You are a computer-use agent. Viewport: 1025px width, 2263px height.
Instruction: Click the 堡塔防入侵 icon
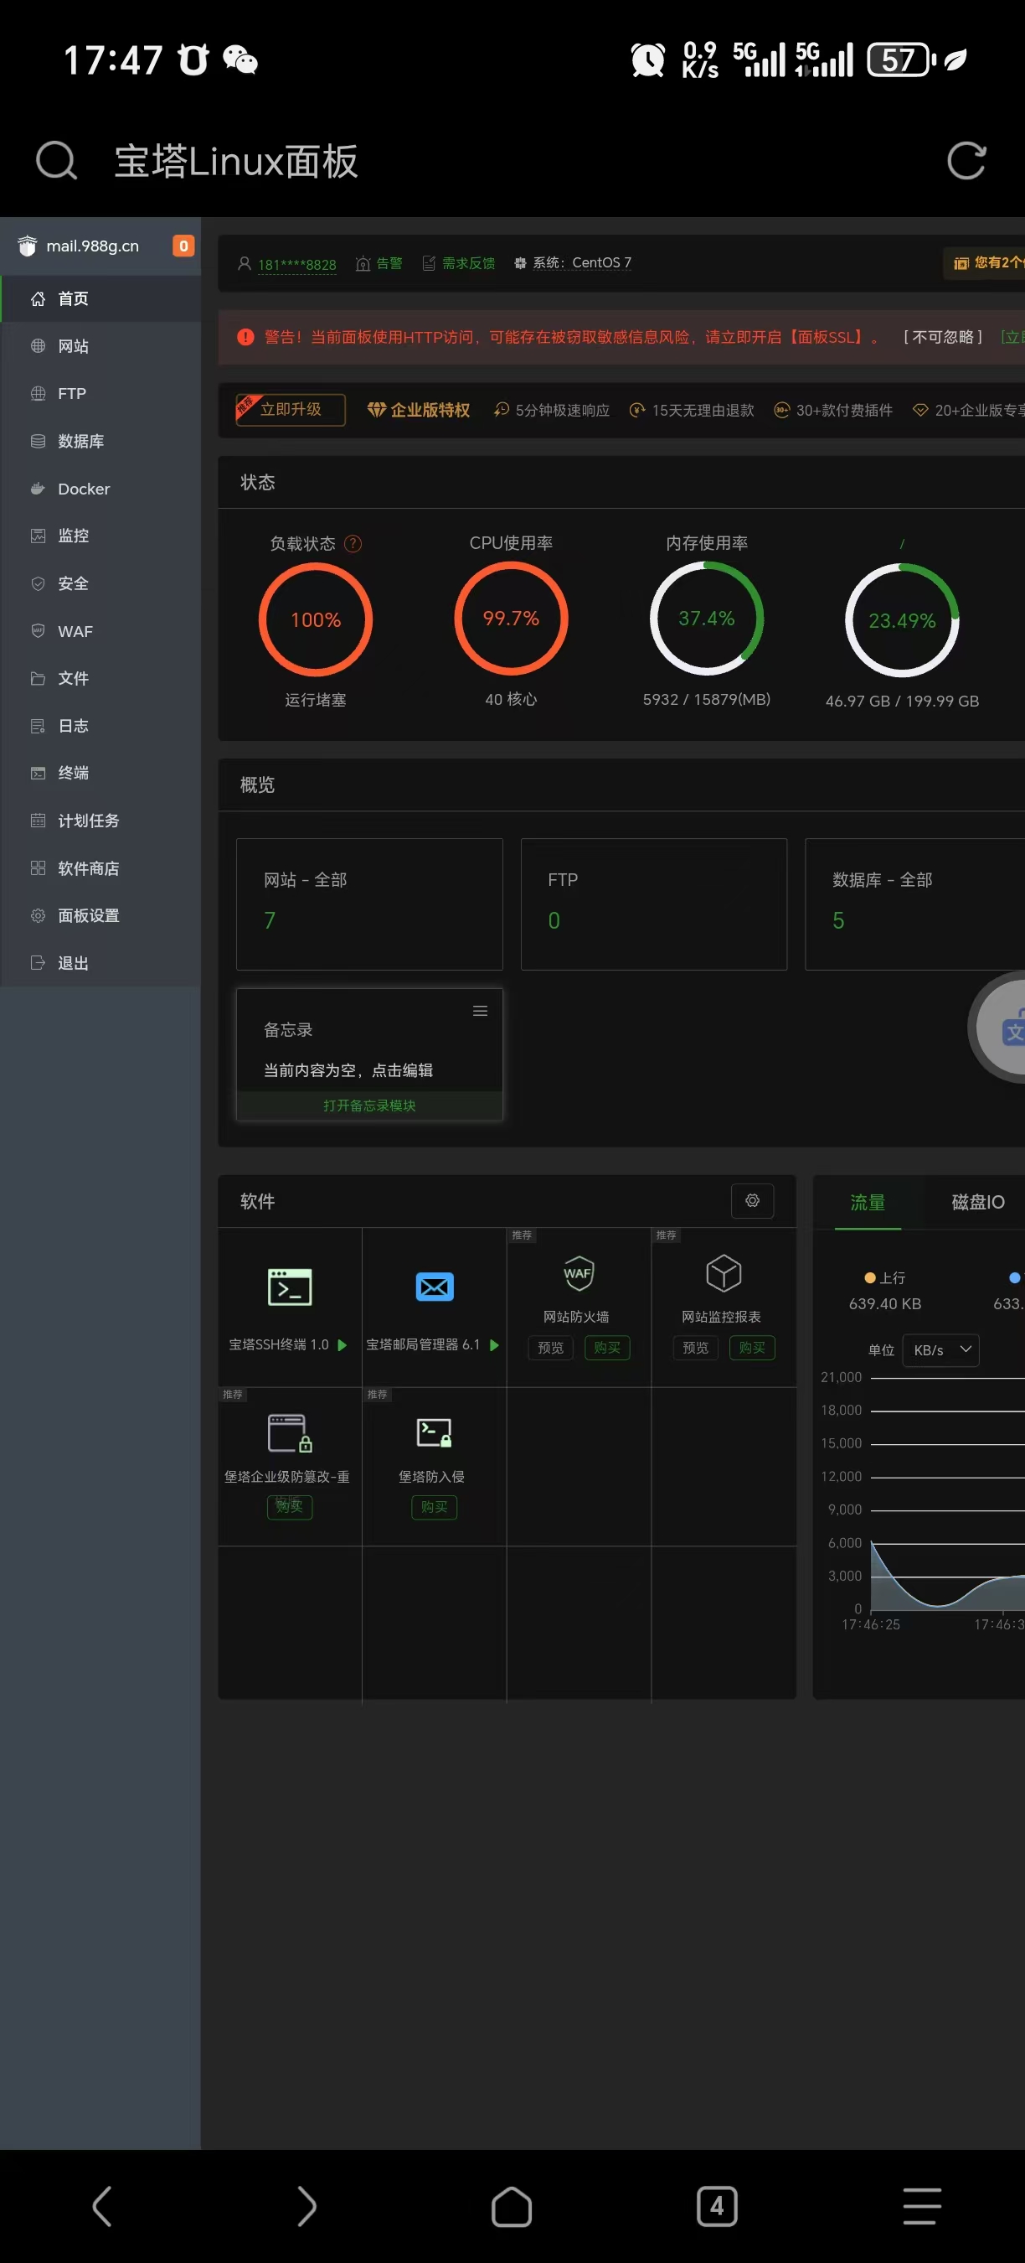(x=435, y=1433)
